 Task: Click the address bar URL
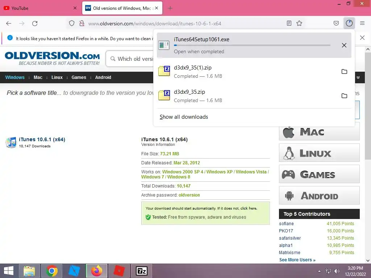click(155, 24)
